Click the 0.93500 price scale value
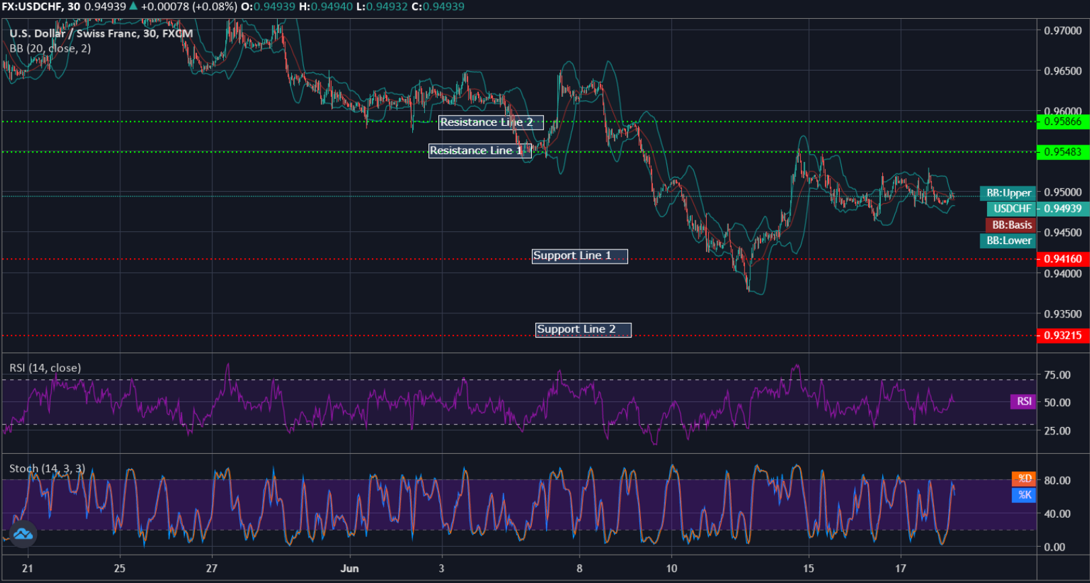 (x=1063, y=314)
